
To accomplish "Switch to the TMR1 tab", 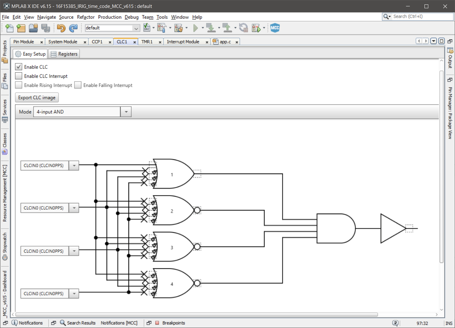I will click(x=147, y=42).
